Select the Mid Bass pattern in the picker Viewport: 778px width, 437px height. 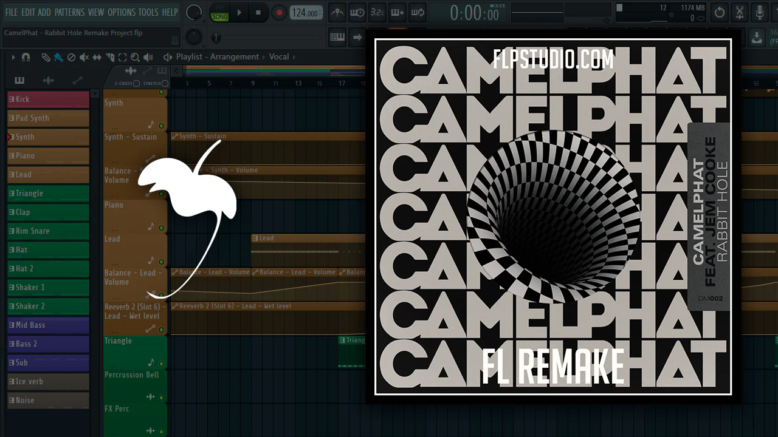point(48,325)
